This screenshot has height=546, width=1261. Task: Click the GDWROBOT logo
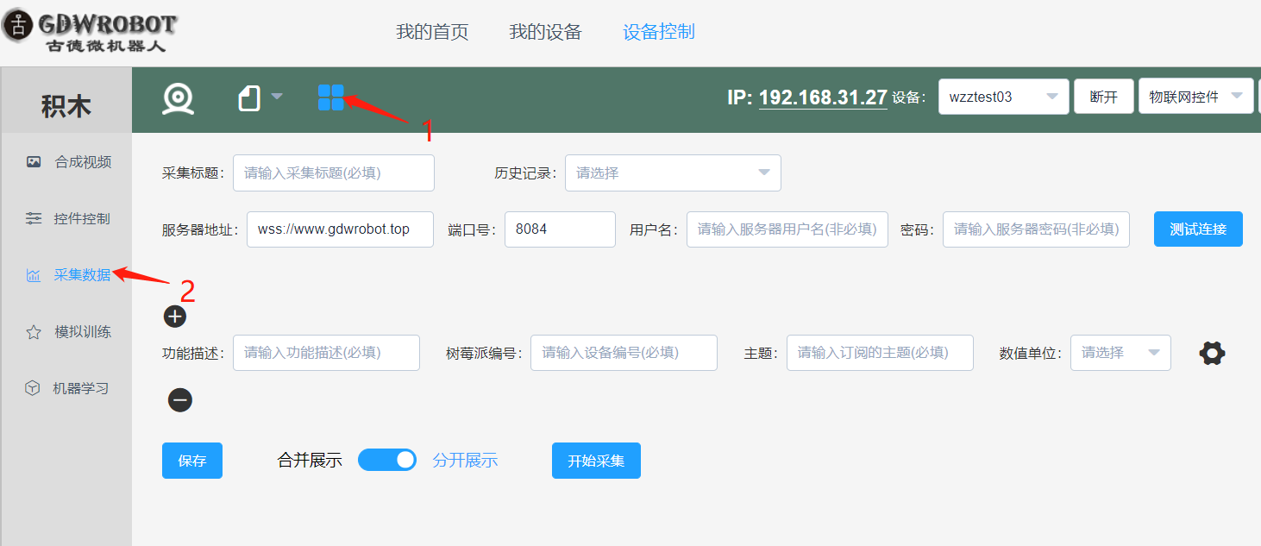pos(90,33)
